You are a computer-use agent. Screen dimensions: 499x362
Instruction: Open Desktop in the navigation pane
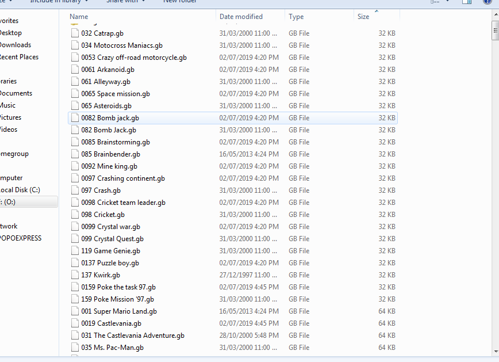pos(10,33)
